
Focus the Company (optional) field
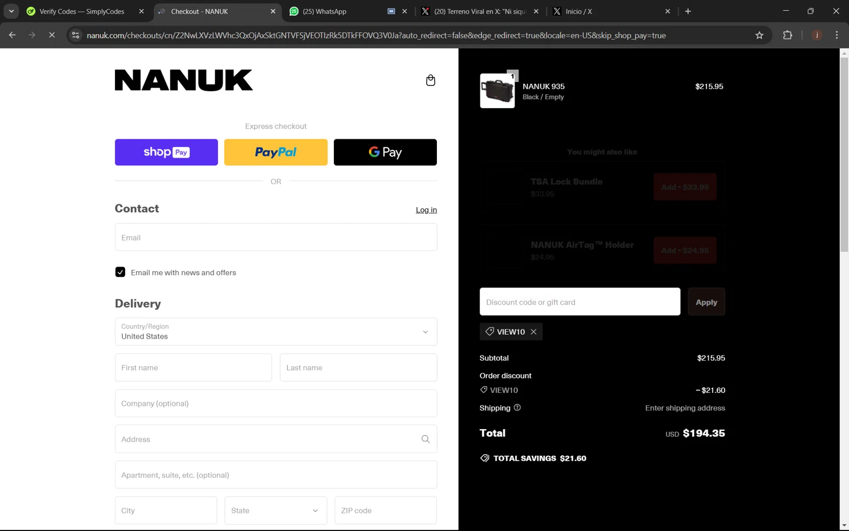(x=276, y=404)
